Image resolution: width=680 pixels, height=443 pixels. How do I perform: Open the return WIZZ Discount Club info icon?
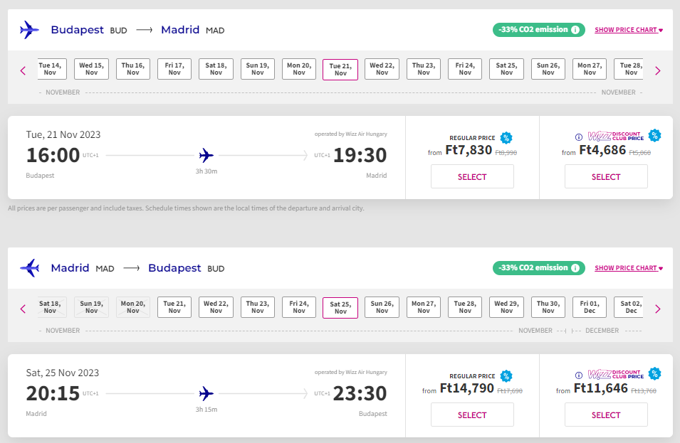(x=578, y=375)
